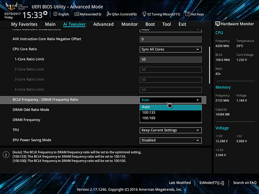Screen dimensions: 259x194
Task: Click the 3-Core Ratio Limit field
Action: click(x=171, y=80)
